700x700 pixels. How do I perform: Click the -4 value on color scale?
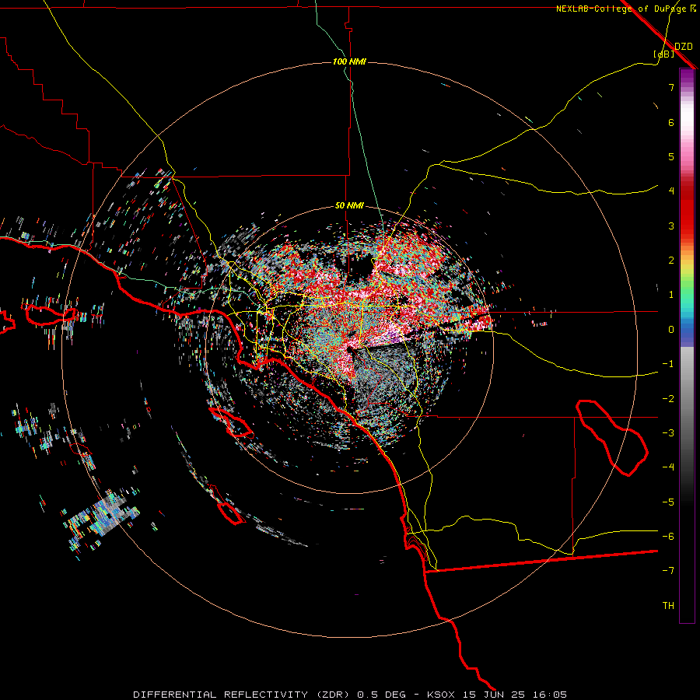[668, 467]
